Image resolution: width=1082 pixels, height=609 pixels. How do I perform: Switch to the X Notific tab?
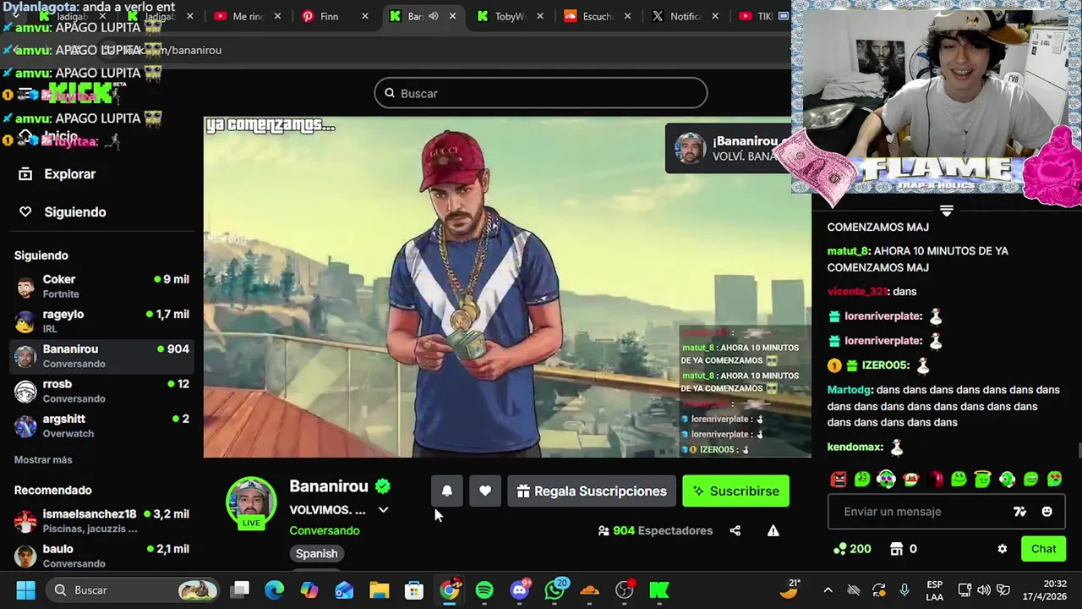click(x=685, y=16)
